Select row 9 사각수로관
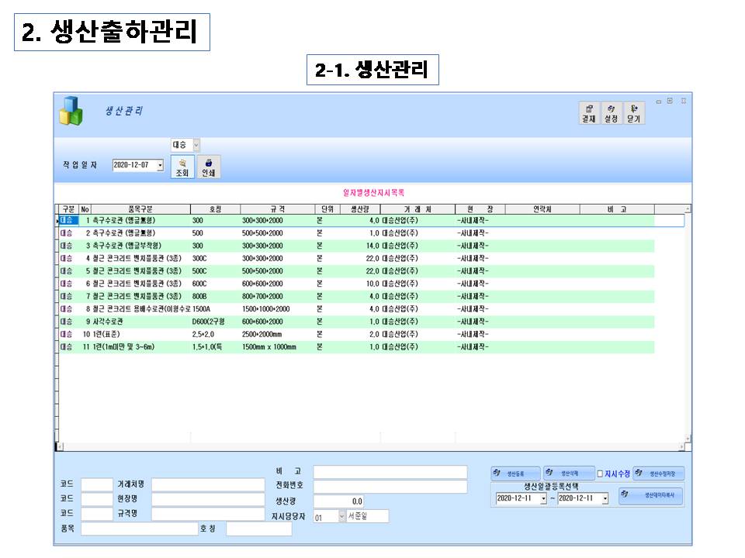The height and width of the screenshot is (558, 745). pos(356,322)
